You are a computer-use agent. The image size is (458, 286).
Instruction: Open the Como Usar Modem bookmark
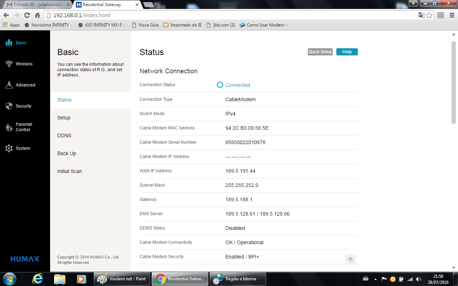(264, 25)
